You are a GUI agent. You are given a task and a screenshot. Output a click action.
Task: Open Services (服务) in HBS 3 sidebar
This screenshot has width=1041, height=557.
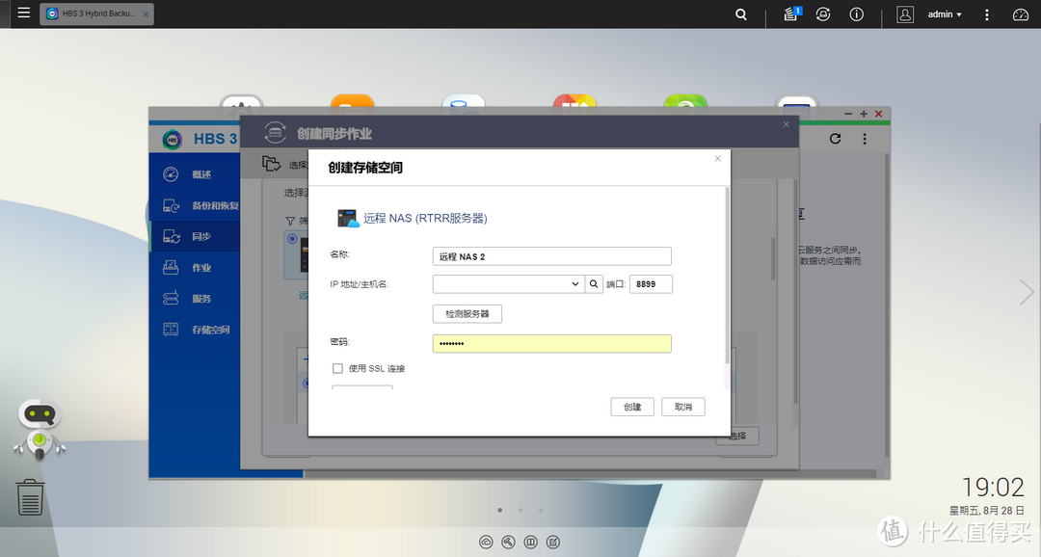pos(195,299)
